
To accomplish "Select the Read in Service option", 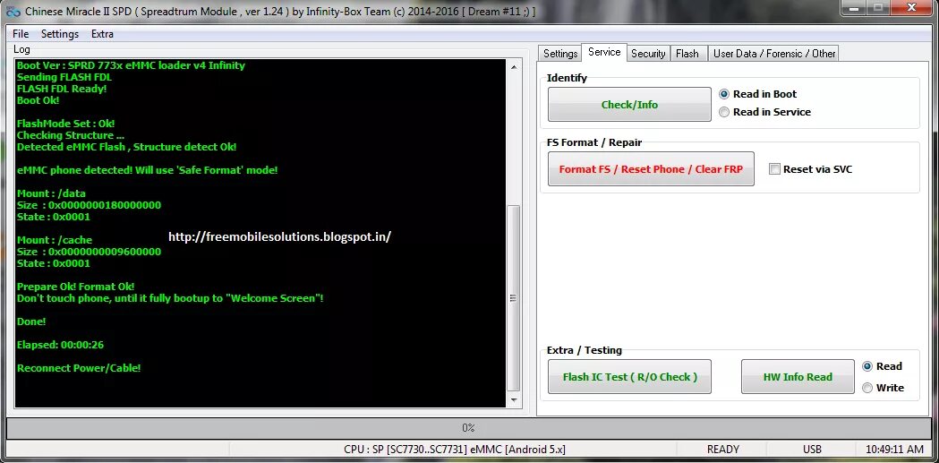I will (x=764, y=112).
